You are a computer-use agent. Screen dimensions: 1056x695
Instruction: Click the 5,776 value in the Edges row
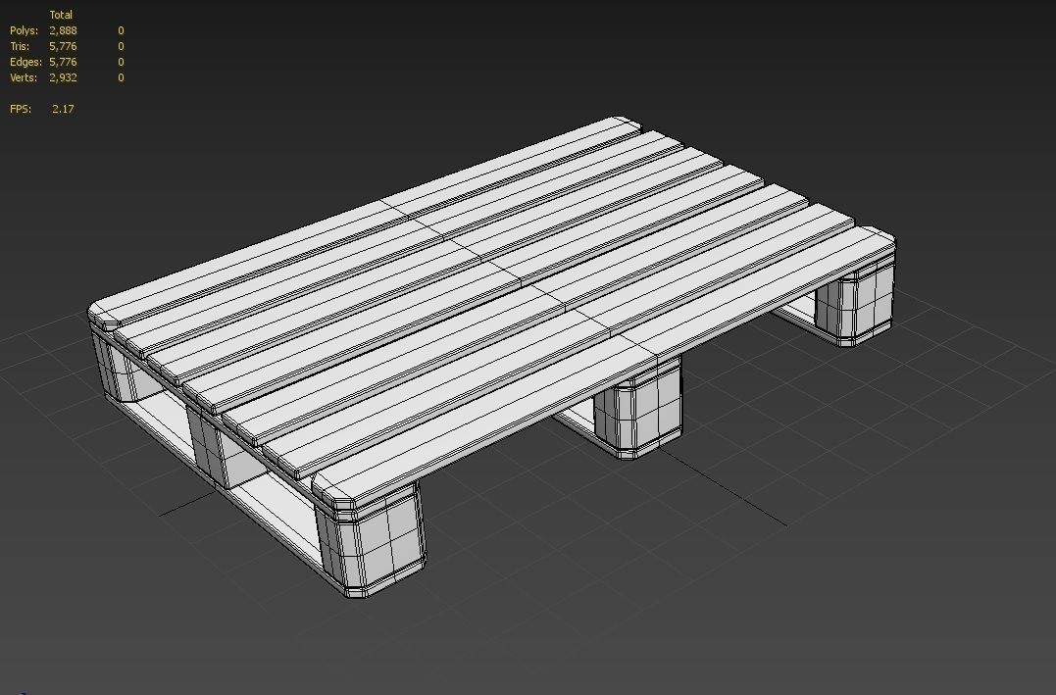click(63, 62)
